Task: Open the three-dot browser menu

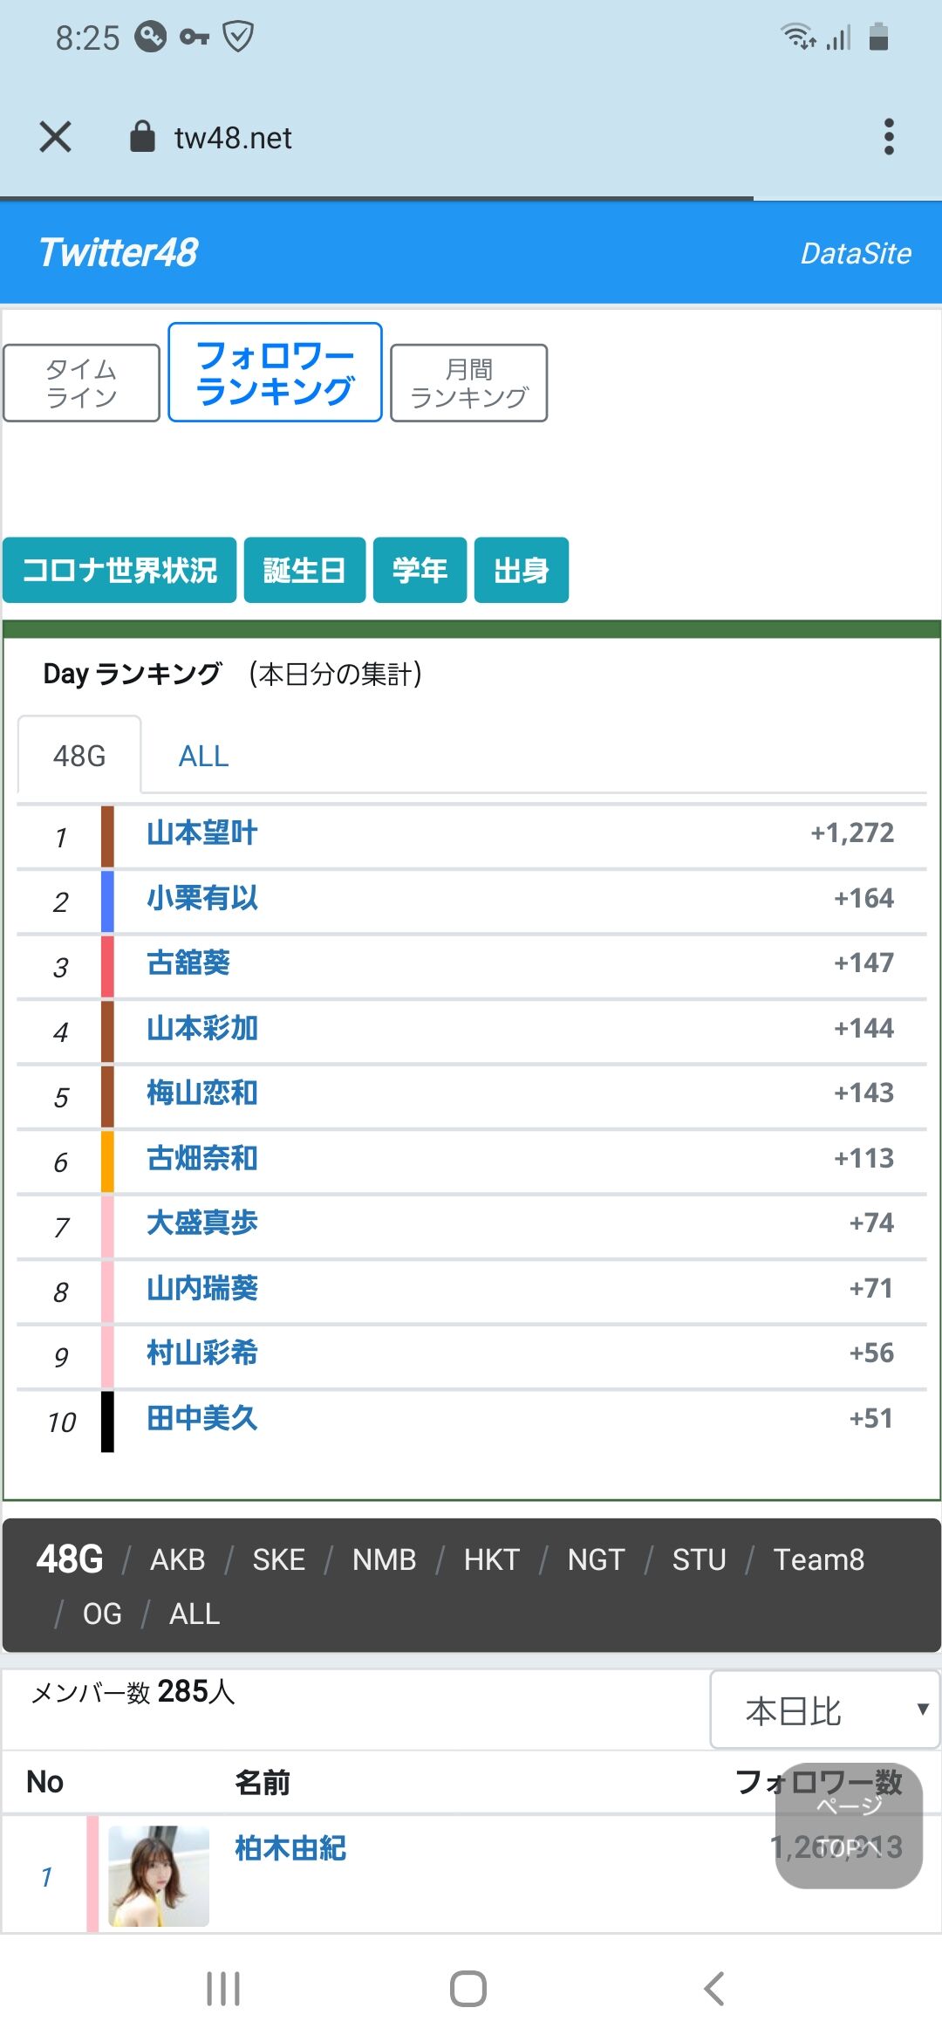Action: coord(889,137)
